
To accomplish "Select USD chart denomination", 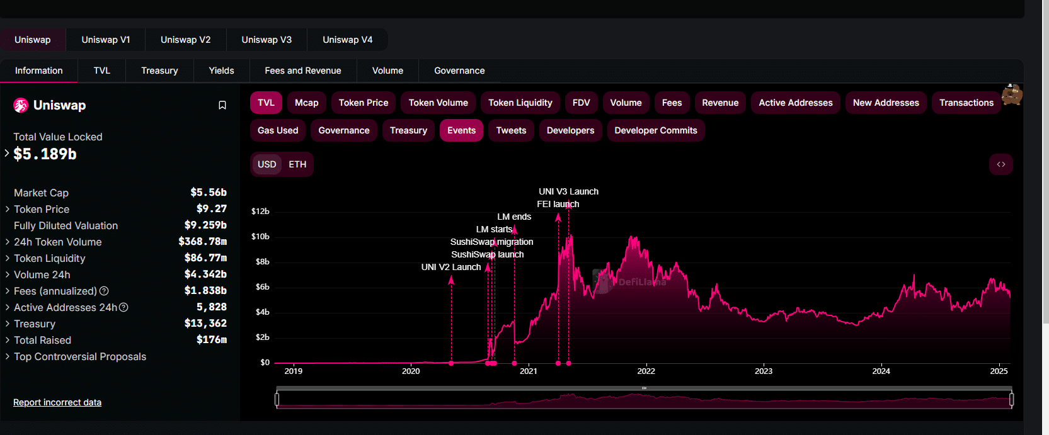I will click(267, 164).
